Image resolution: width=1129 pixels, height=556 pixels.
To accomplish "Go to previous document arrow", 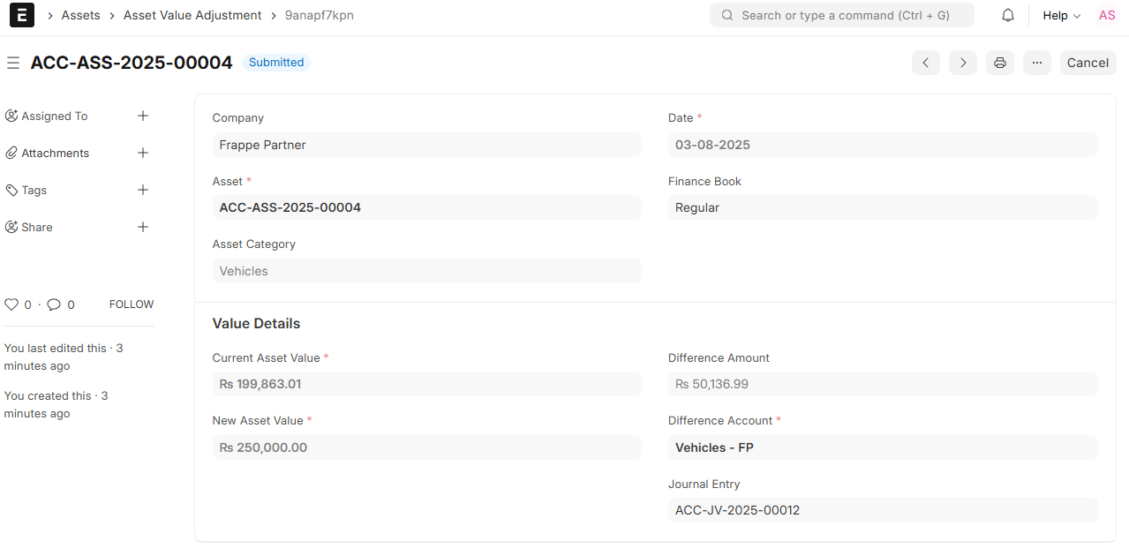I will 926,63.
